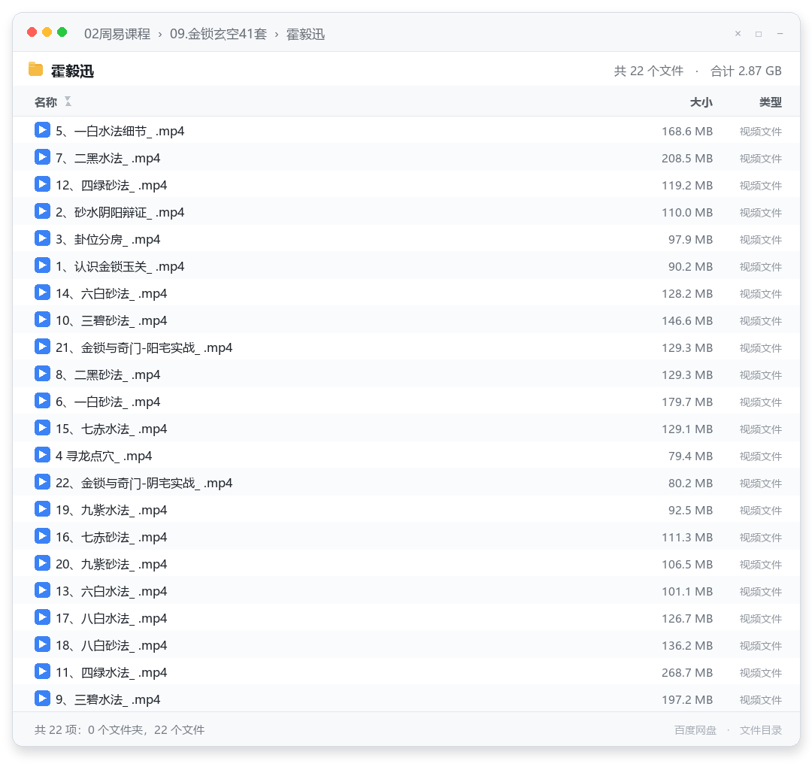812x764 pixels.
Task: Navigate to 02周易课程 breadcrumb
Action: 117,34
